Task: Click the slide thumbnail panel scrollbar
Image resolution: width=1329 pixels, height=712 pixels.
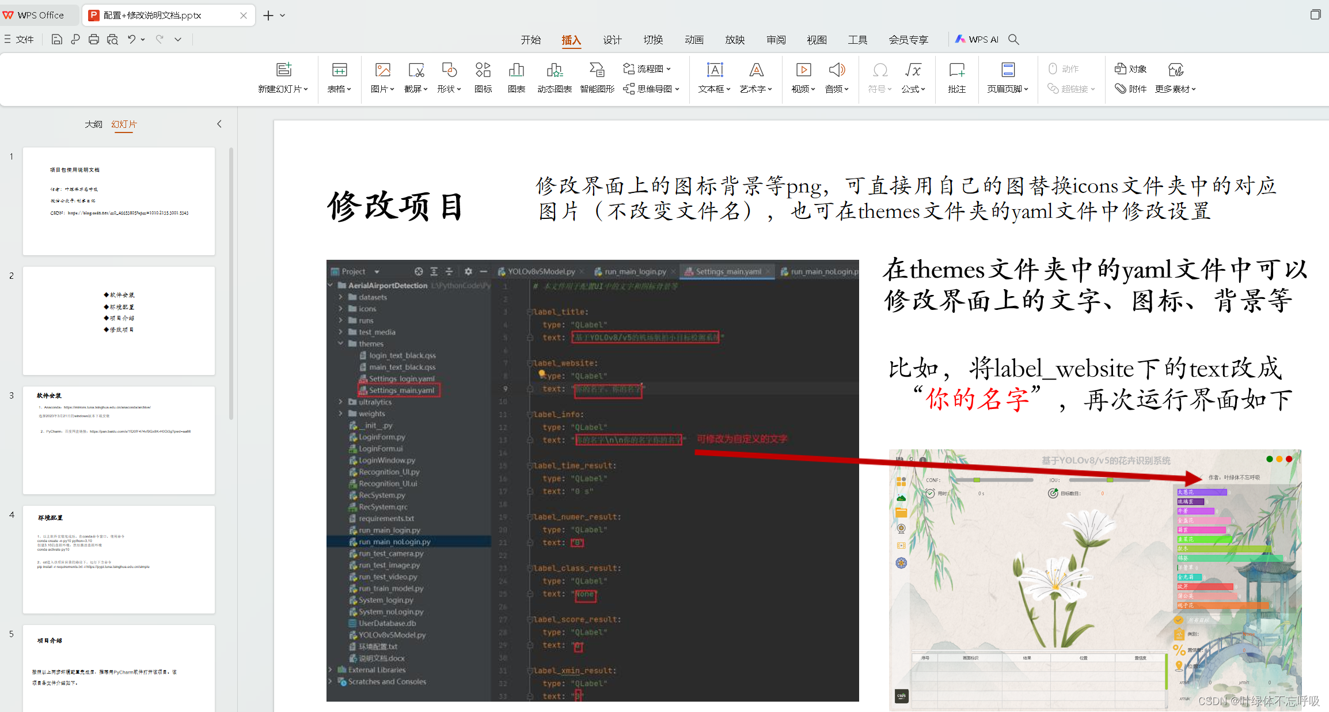Action: click(x=231, y=282)
